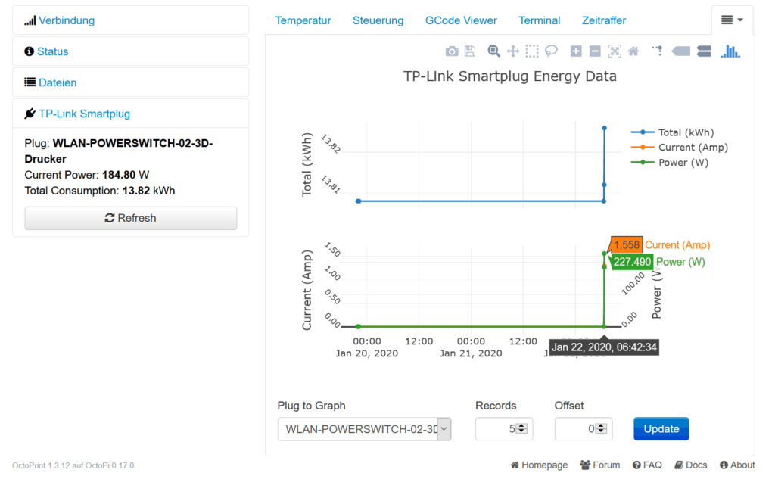
Task: Zoom out with the minus icon
Action: 595,51
